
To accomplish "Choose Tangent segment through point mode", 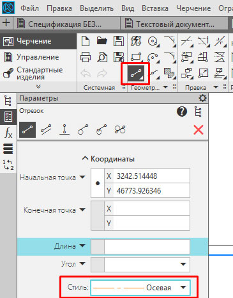I will pyautogui.click(x=83, y=129).
